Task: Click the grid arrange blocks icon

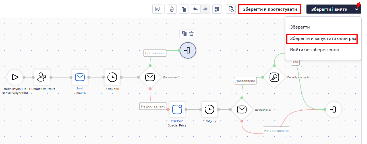Action: point(217,9)
